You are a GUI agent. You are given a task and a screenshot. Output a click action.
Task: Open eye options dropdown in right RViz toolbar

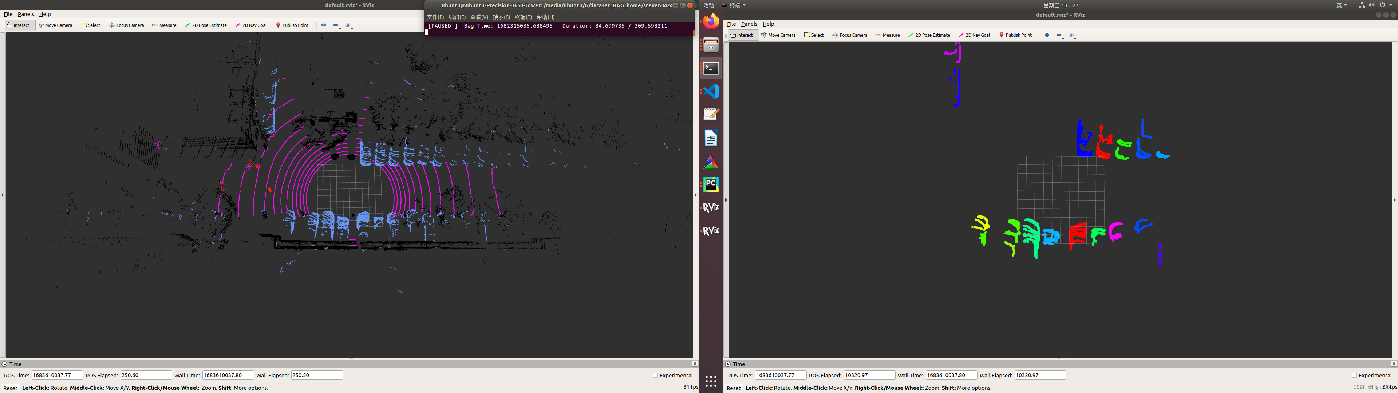[x=1073, y=35]
